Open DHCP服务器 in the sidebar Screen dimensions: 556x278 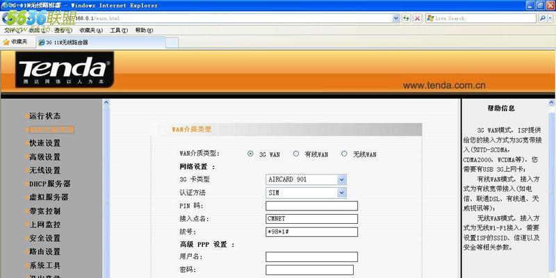(49, 183)
